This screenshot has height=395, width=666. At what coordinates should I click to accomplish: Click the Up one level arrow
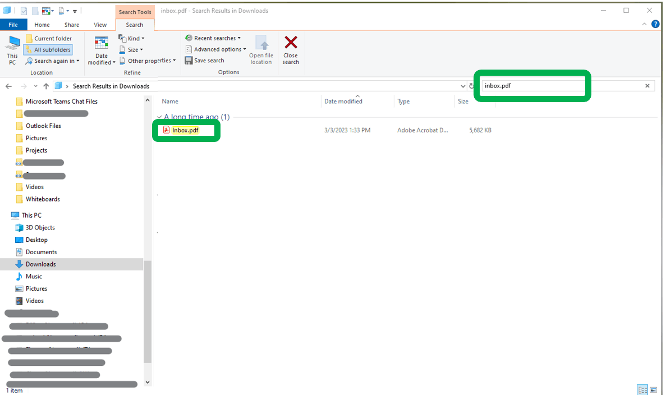pyautogui.click(x=46, y=86)
